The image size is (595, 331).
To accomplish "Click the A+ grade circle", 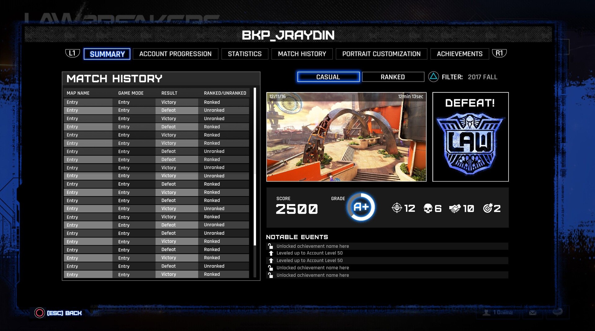I will click(x=361, y=207).
